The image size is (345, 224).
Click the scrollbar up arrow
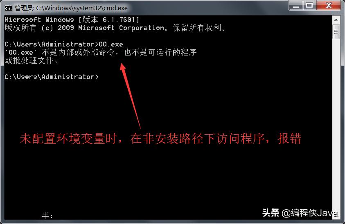pos(336,20)
